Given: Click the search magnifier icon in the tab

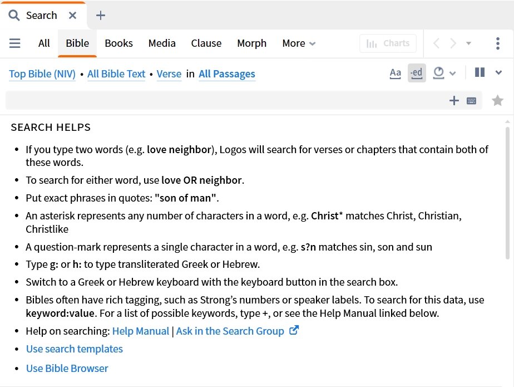Looking at the screenshot, I should [x=14, y=15].
